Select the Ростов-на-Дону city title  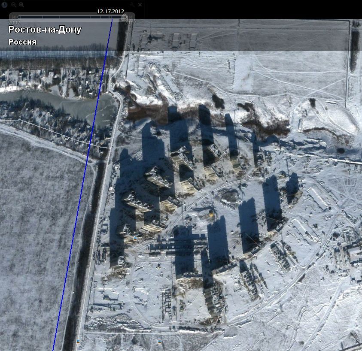(x=45, y=30)
